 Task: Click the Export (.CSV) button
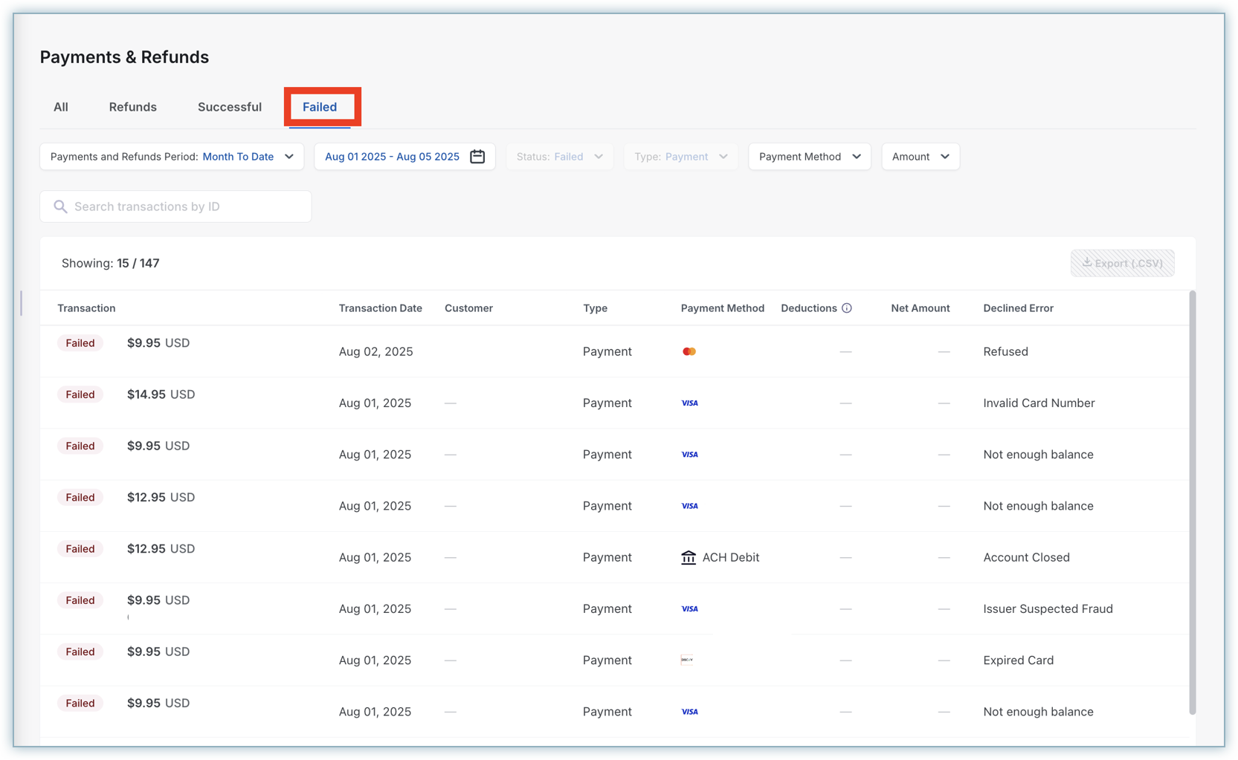[x=1123, y=263]
